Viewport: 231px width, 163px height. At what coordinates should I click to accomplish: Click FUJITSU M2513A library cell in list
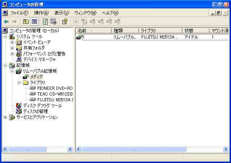pyautogui.click(x=159, y=37)
